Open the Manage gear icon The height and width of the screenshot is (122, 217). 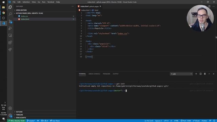(x=10, y=115)
